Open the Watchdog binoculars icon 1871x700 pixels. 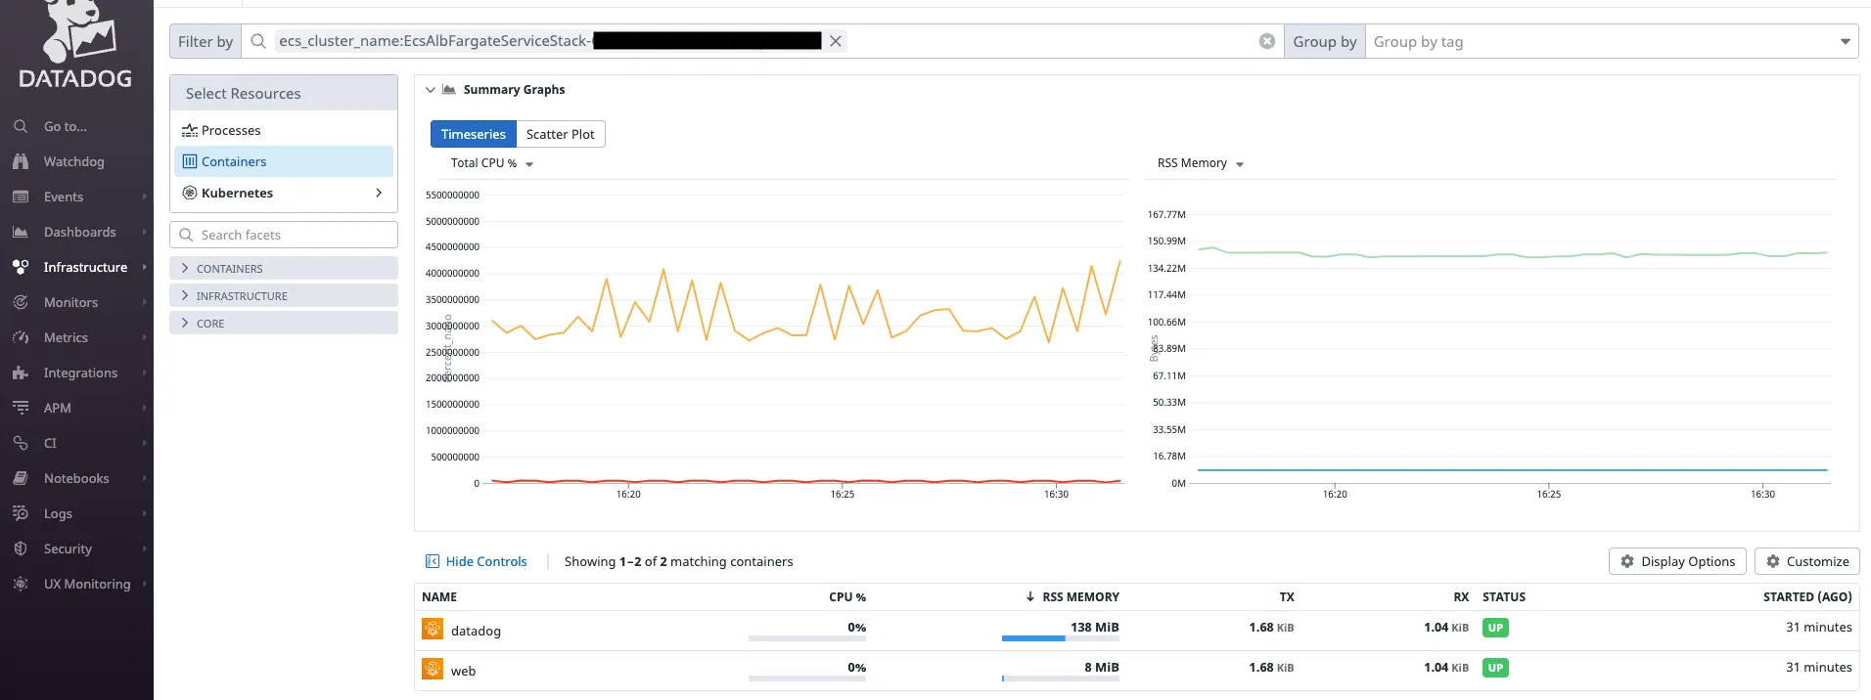(x=21, y=161)
